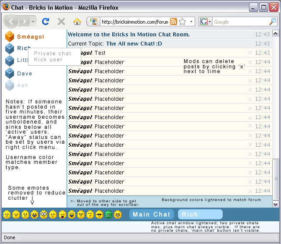Click Sméagol's orange brick icon

point(10,36)
